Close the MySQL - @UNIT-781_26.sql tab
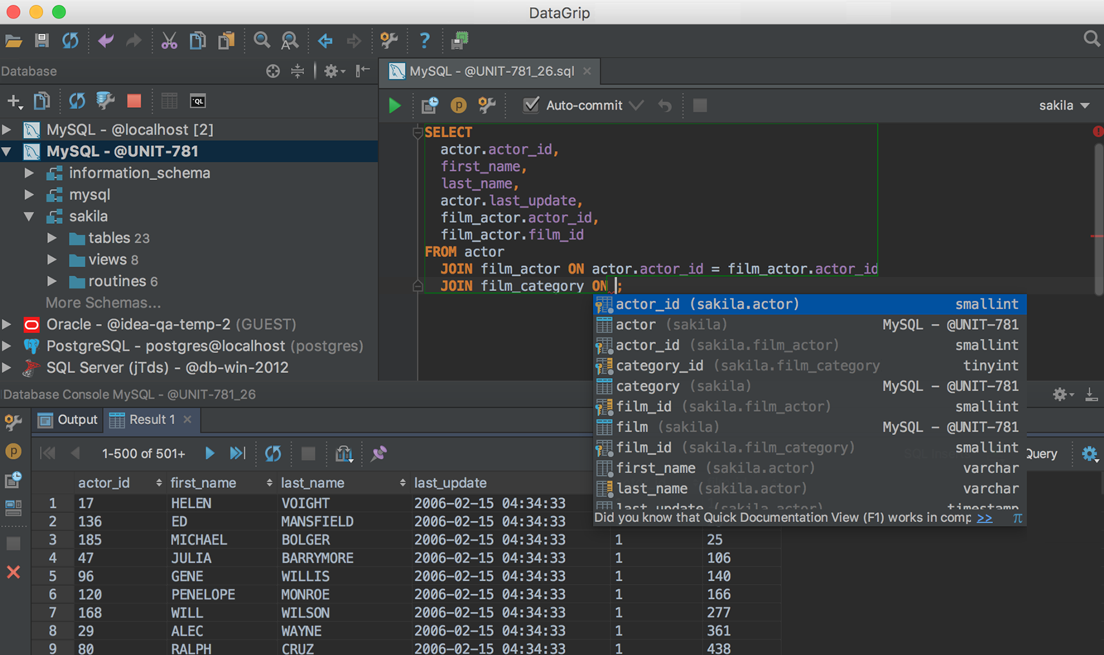The image size is (1104, 655). [x=587, y=71]
